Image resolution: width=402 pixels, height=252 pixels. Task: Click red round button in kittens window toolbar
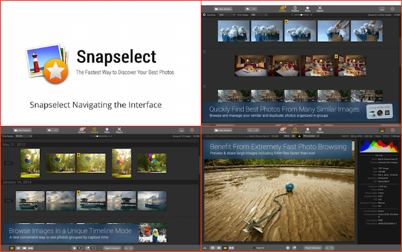pos(393,9)
